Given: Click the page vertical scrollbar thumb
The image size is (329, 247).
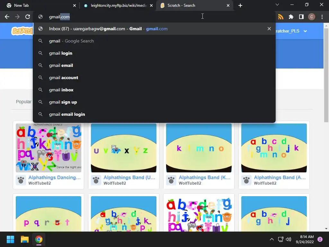Looking at the screenshot, I should click(326, 75).
